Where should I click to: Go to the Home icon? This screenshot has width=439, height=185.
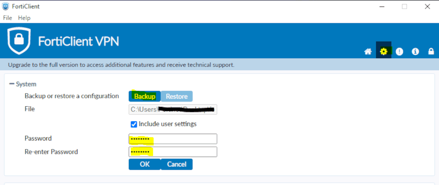pos(368,52)
